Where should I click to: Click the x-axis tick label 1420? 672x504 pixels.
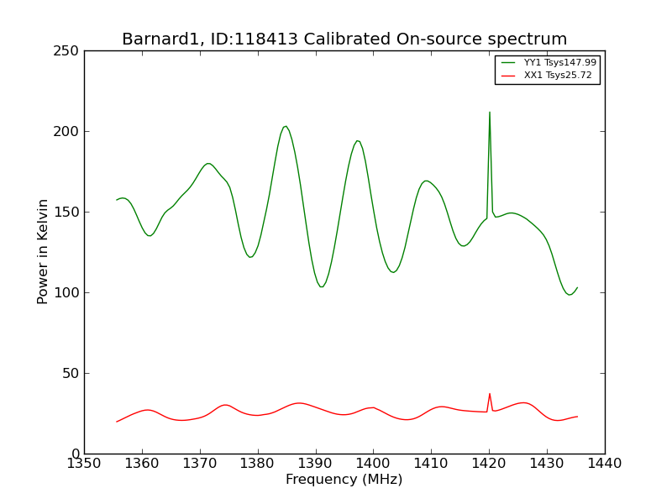coord(489,464)
